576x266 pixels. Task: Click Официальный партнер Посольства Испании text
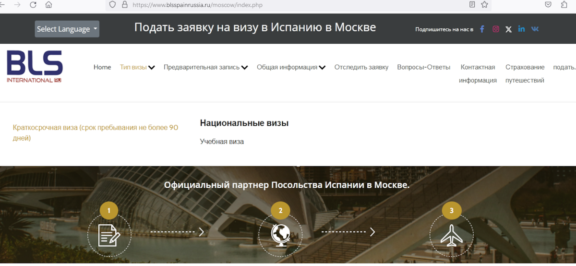pos(287,185)
